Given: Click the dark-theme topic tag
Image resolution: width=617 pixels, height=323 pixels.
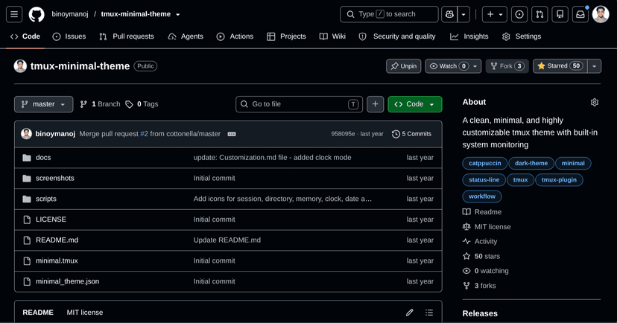Looking at the screenshot, I should 531,164.
